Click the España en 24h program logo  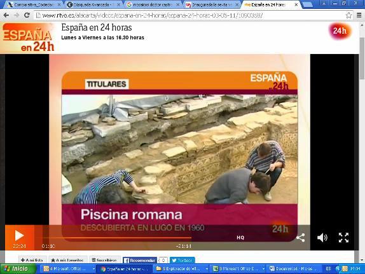[28, 38]
